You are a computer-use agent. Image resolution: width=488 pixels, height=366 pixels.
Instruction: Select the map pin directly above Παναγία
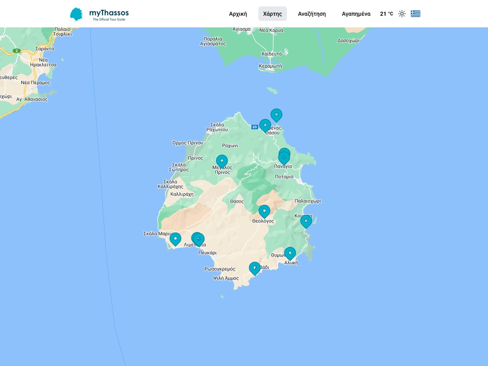(x=284, y=158)
